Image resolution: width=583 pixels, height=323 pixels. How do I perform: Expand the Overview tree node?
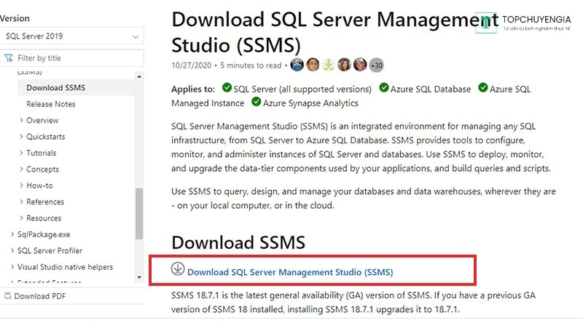click(22, 120)
